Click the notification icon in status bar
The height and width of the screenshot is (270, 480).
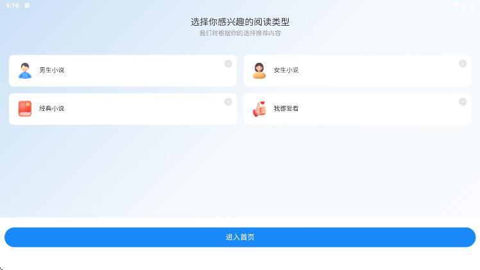tap(27, 5)
